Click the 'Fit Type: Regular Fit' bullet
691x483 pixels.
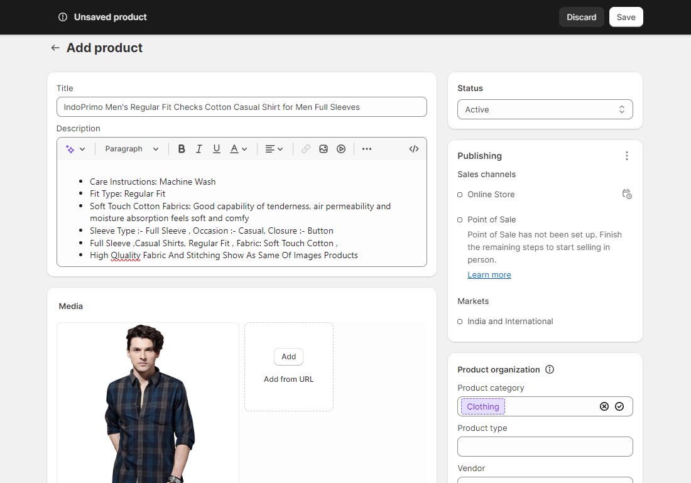tap(128, 194)
